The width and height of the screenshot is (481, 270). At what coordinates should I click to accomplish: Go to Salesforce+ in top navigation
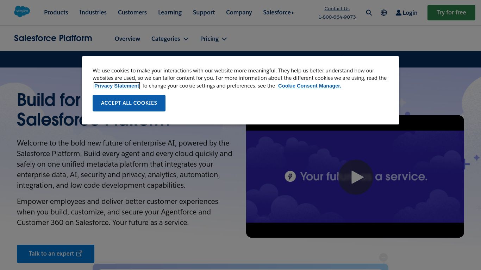[x=279, y=12]
